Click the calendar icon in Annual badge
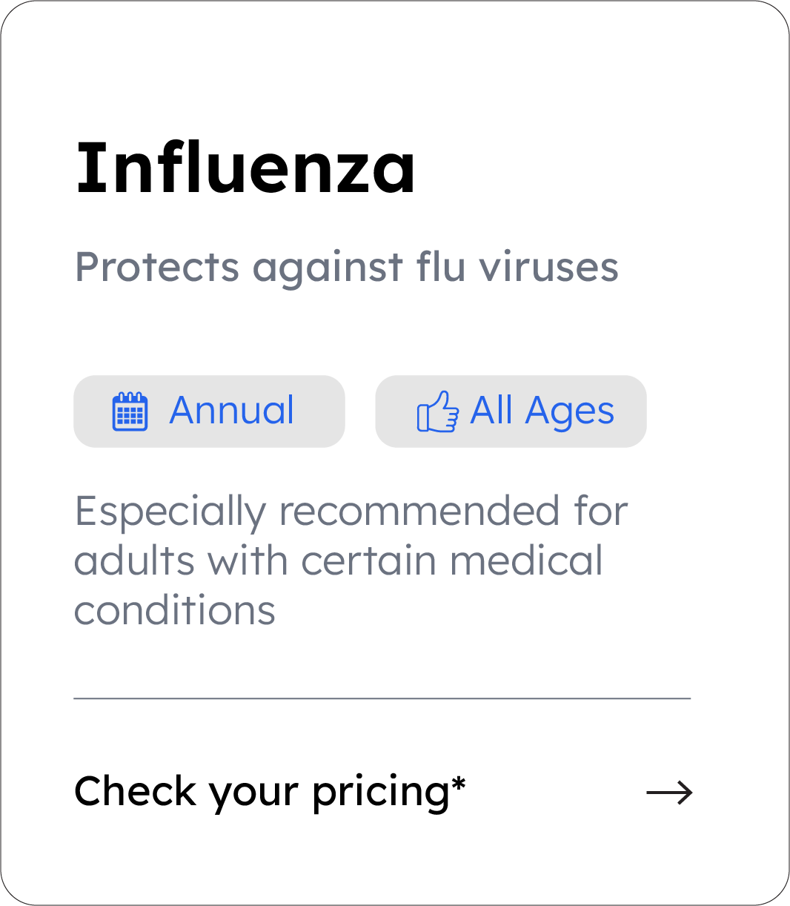790x906 pixels. point(130,411)
